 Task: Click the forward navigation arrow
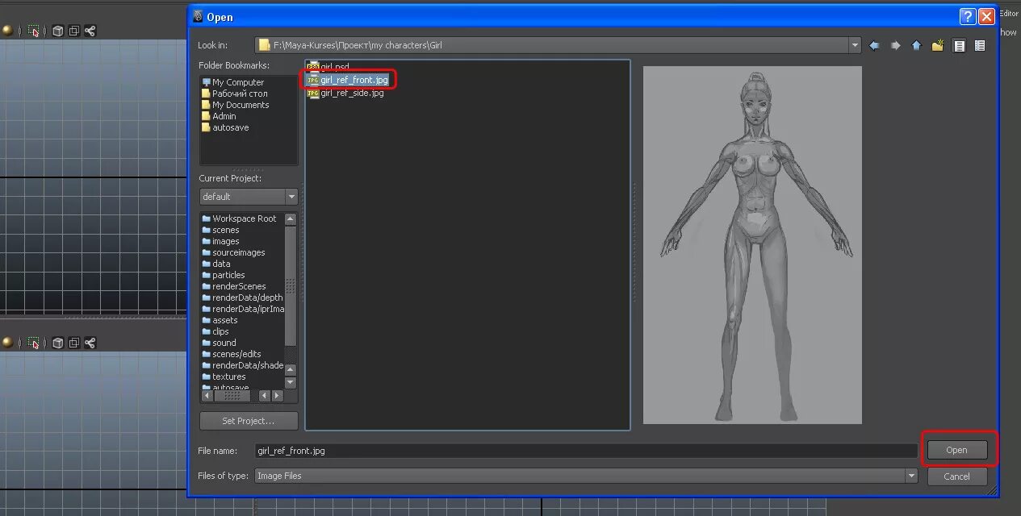[895, 46]
